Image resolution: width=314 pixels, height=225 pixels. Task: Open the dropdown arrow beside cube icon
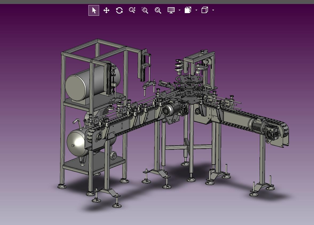tap(213, 10)
